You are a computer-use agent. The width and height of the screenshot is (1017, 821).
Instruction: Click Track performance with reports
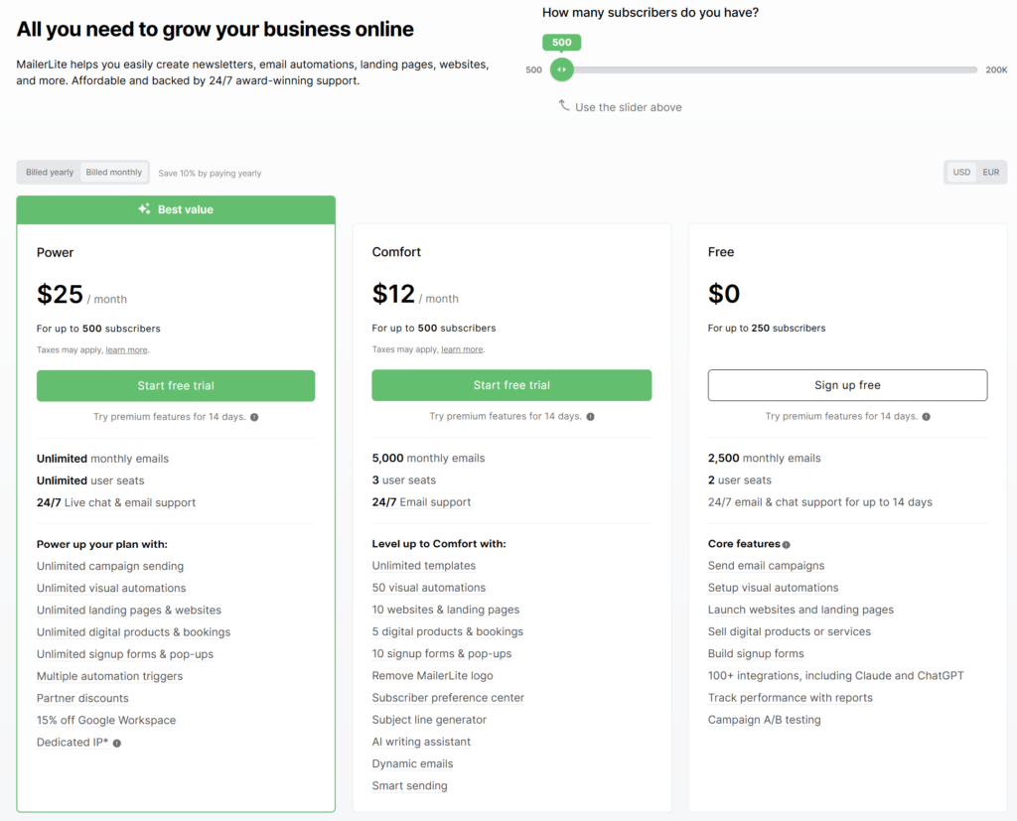790,698
